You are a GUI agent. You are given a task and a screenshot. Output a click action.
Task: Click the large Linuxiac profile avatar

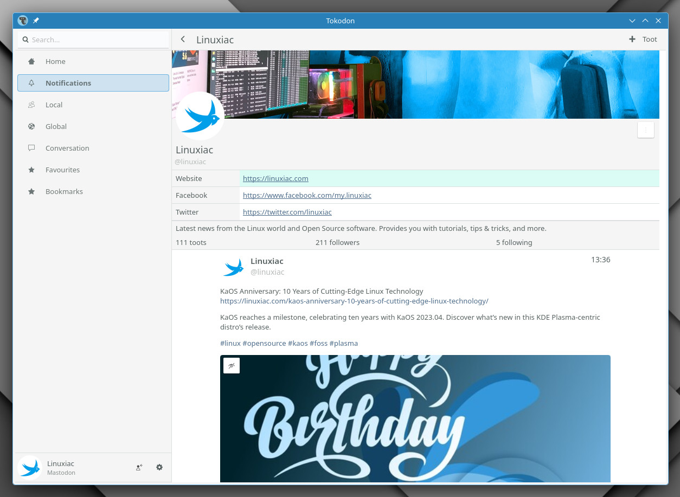[x=200, y=116]
